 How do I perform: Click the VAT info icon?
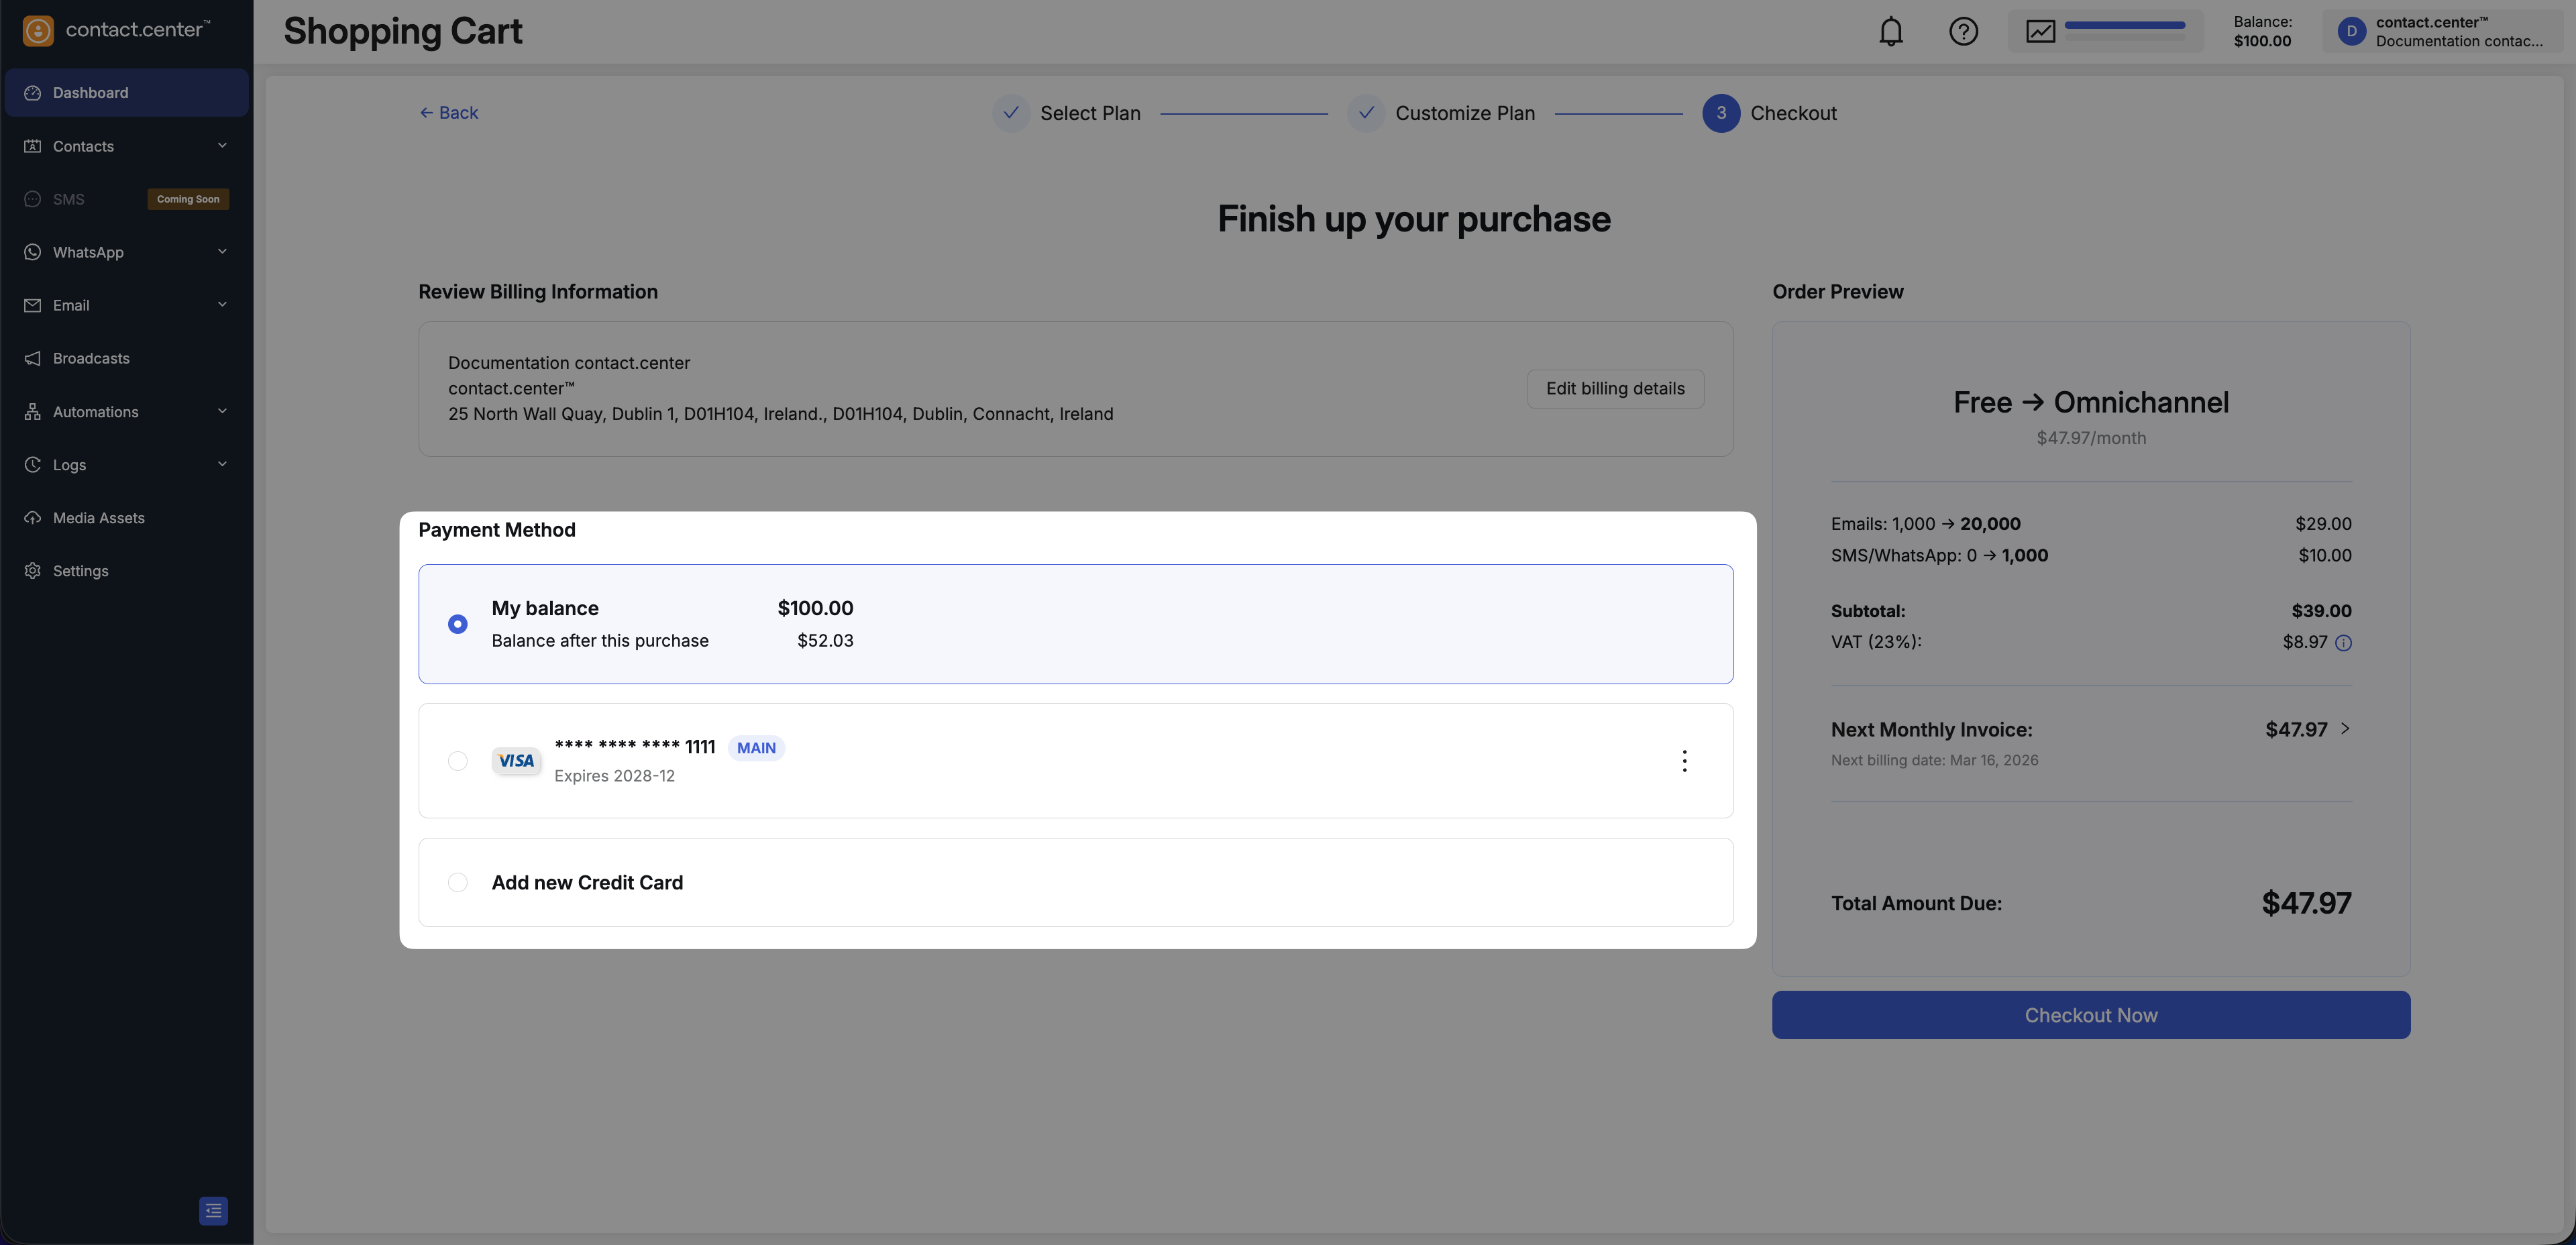click(x=2343, y=643)
